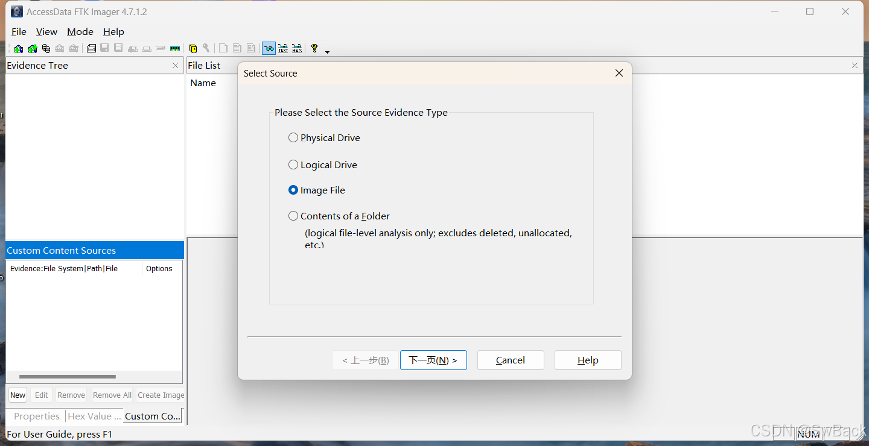The width and height of the screenshot is (869, 446).
Task: Click Help in the Select Source dialog
Action: [588, 360]
